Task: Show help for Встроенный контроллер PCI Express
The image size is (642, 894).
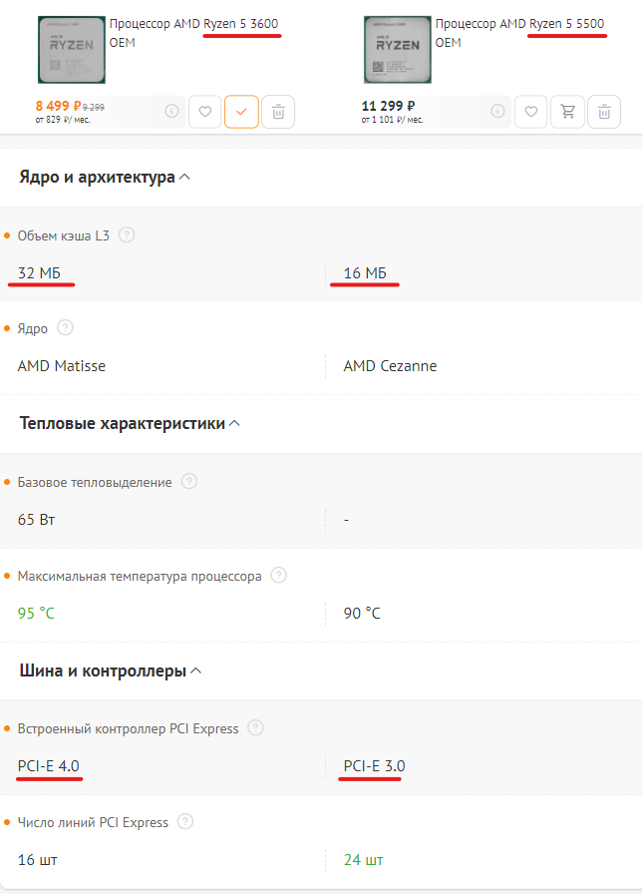Action: coord(255,727)
